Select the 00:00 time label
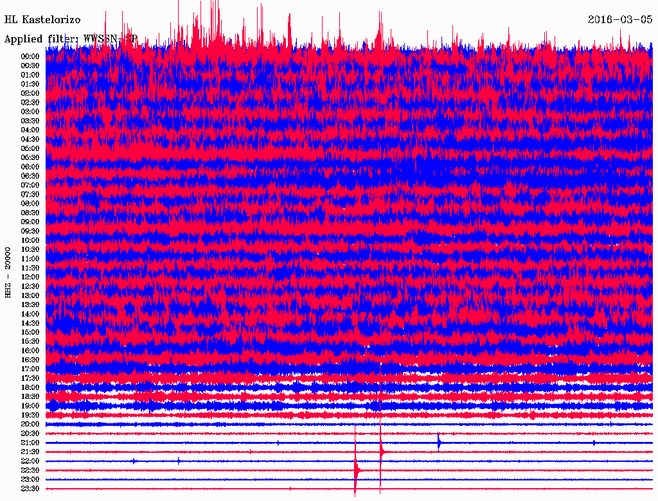The width and height of the screenshot is (658, 501). pyautogui.click(x=30, y=57)
